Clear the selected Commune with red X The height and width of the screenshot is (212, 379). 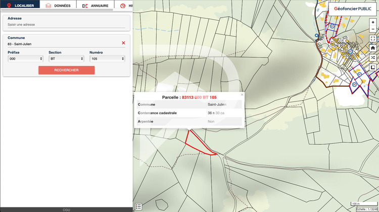(123, 43)
